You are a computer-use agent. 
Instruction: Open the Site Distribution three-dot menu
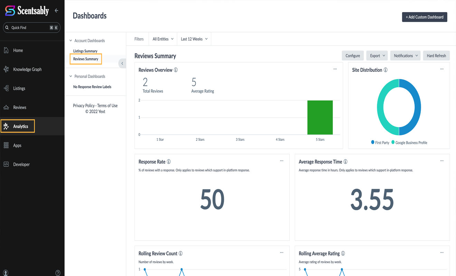click(441, 69)
